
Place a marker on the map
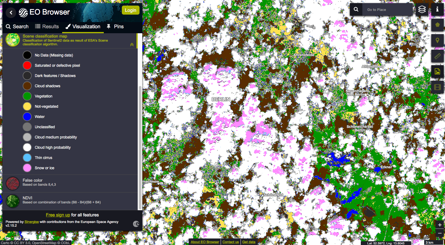click(x=437, y=40)
